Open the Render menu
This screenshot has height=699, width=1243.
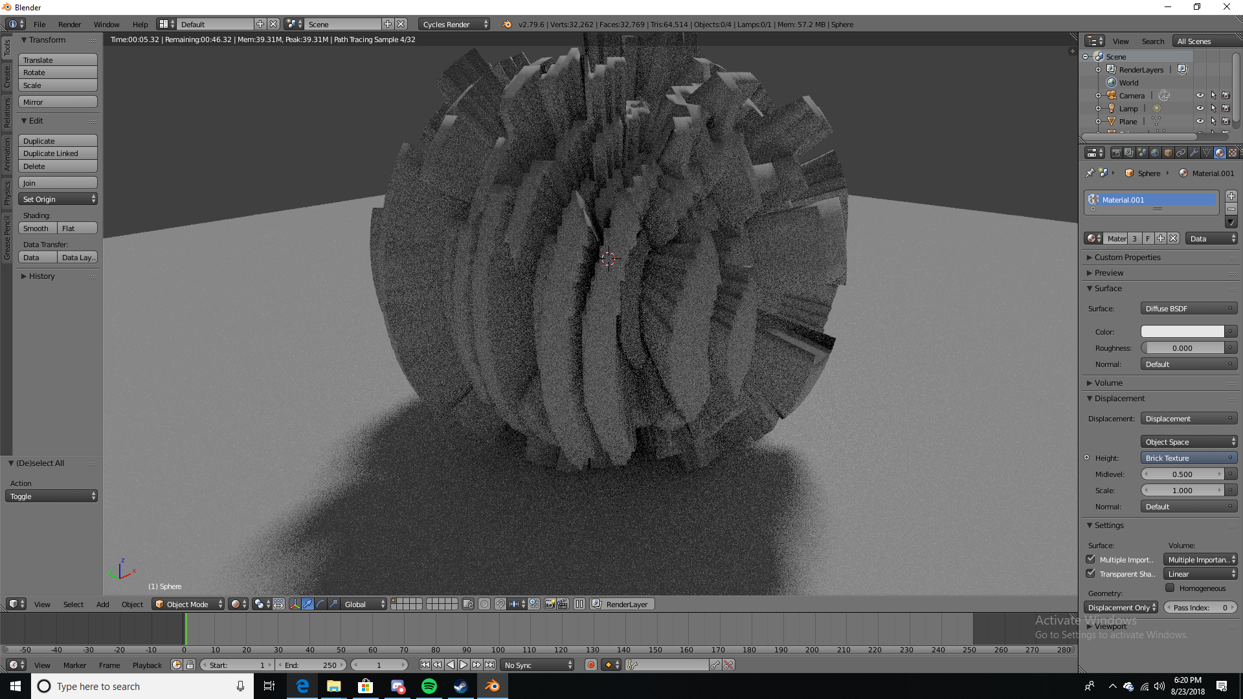[x=69, y=24]
